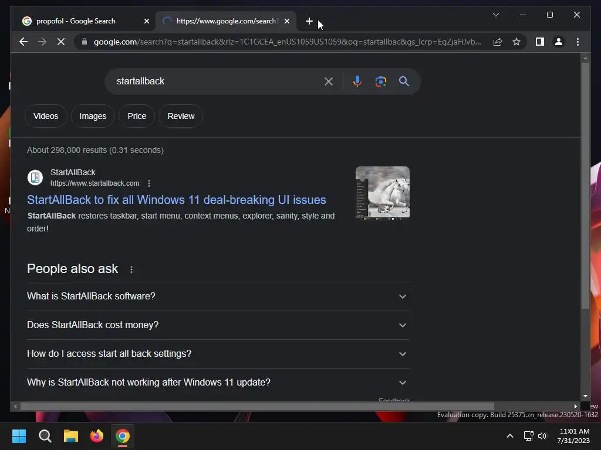Screen dimensions: 601x450
Task: Click the horizontal scrollbar thumb
Action: (257, 406)
